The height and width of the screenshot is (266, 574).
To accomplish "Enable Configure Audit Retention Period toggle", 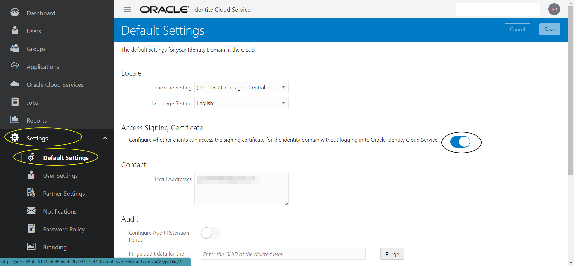I will (210, 233).
